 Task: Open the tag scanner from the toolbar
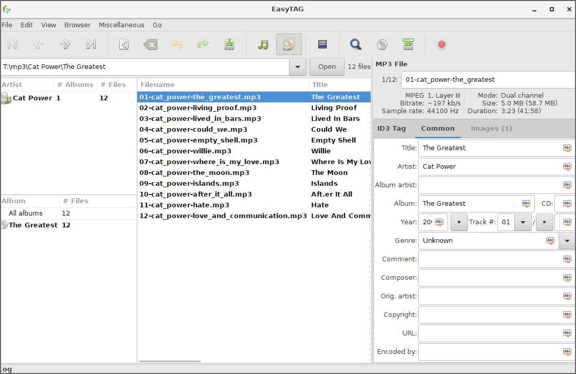(x=124, y=45)
